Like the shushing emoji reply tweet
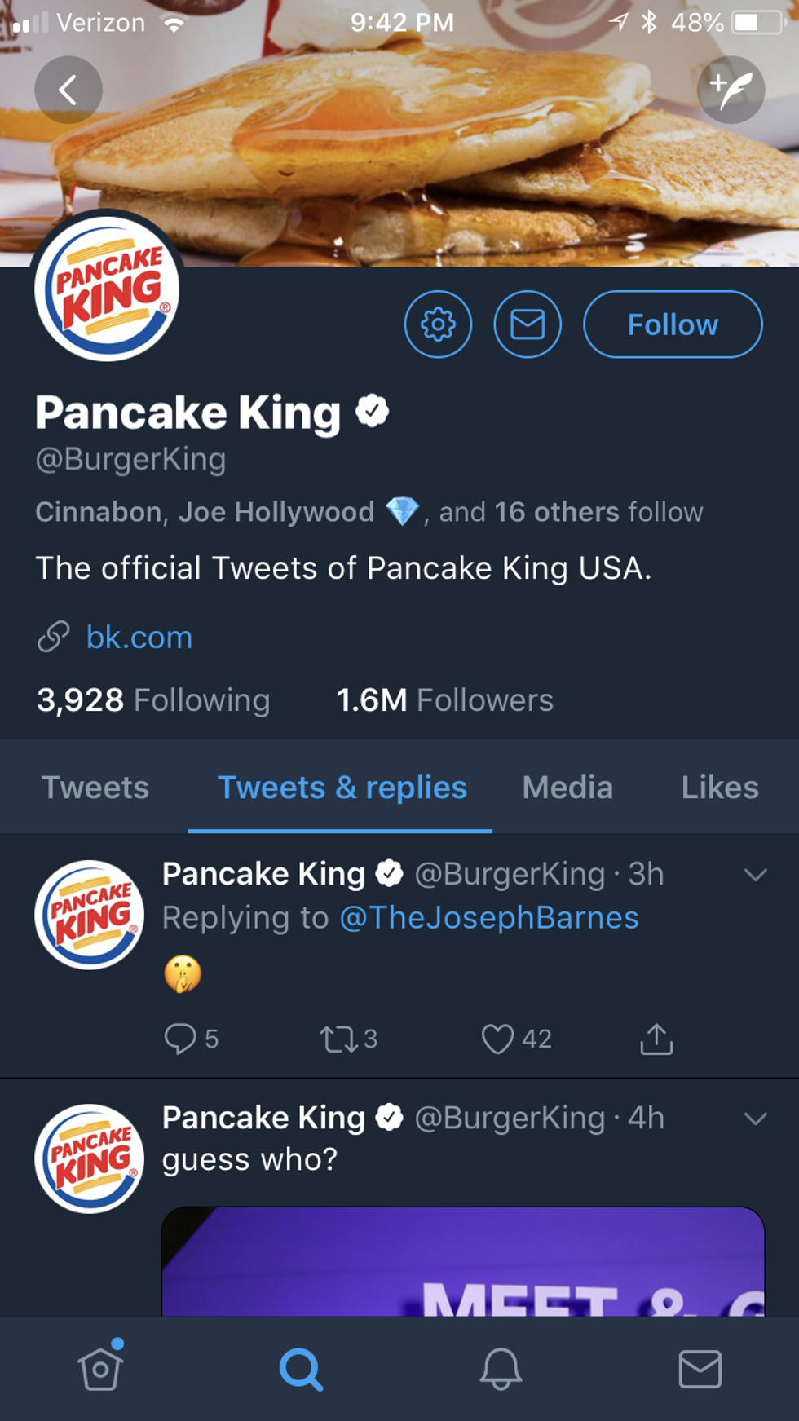The height and width of the screenshot is (1421, 799). 498,1039
